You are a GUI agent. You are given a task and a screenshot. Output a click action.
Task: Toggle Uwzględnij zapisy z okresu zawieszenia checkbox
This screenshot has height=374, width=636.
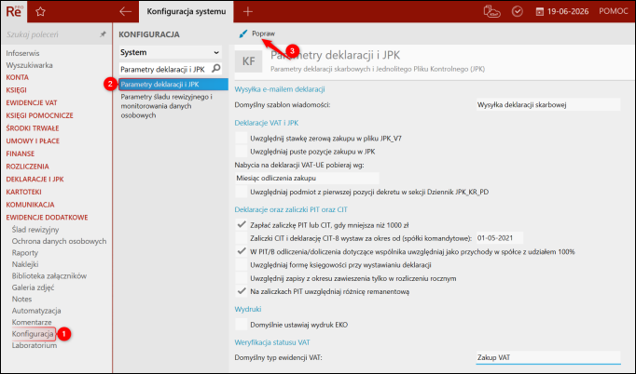coord(242,278)
